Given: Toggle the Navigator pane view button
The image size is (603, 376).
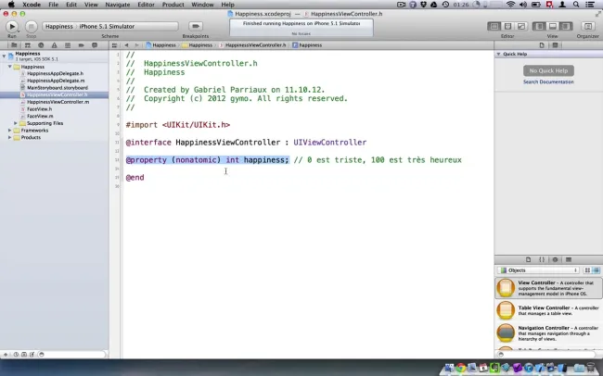Looking at the screenshot, I should [x=539, y=26].
